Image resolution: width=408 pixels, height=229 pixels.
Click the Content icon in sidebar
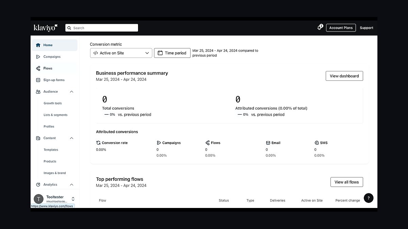point(38,138)
